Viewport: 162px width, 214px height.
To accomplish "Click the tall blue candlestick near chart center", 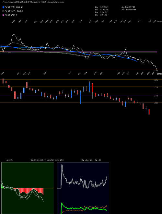I will click(80, 98).
